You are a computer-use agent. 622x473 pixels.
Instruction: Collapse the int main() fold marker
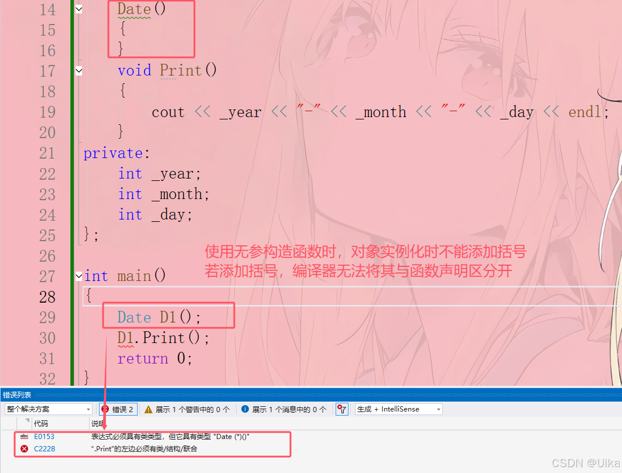coord(79,276)
